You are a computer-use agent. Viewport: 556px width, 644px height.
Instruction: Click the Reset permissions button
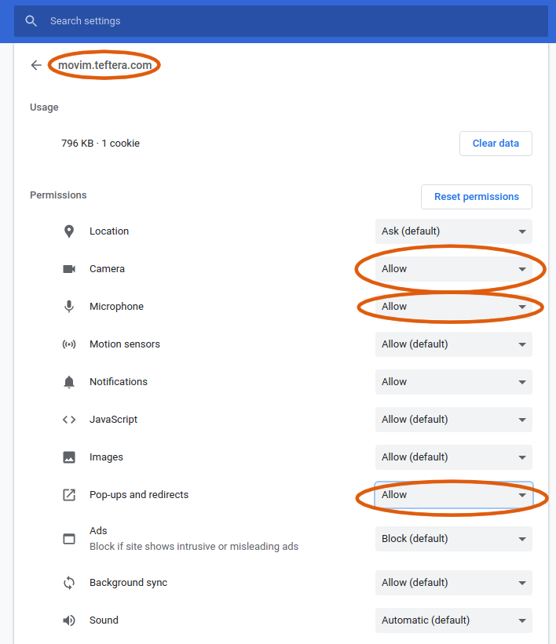[476, 197]
